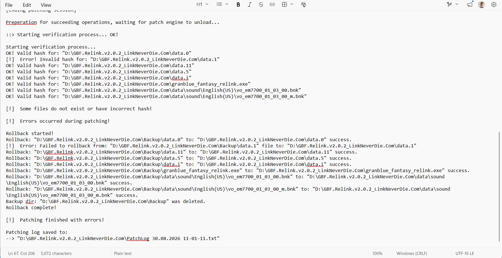Expand the AI rewrite options chevron

tap(457, 4)
